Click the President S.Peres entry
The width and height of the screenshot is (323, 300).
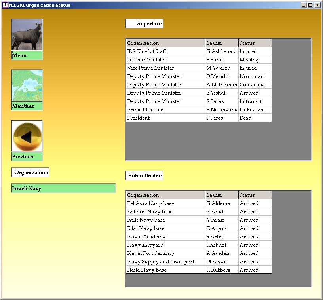tap(165, 118)
